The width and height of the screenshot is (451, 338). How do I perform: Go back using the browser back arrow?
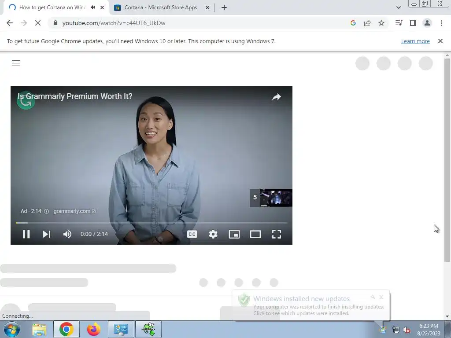click(10, 23)
